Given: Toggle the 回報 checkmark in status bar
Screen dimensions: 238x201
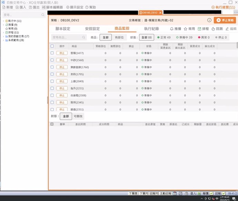Looking at the screenshot, I should [224, 193].
